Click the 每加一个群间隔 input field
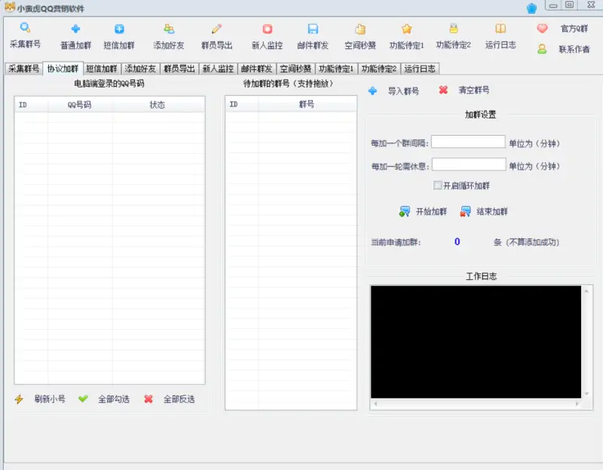The image size is (603, 470). [x=467, y=141]
